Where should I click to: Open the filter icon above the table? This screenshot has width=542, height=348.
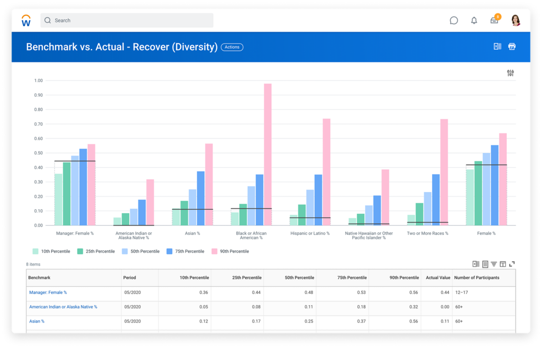pyautogui.click(x=494, y=263)
